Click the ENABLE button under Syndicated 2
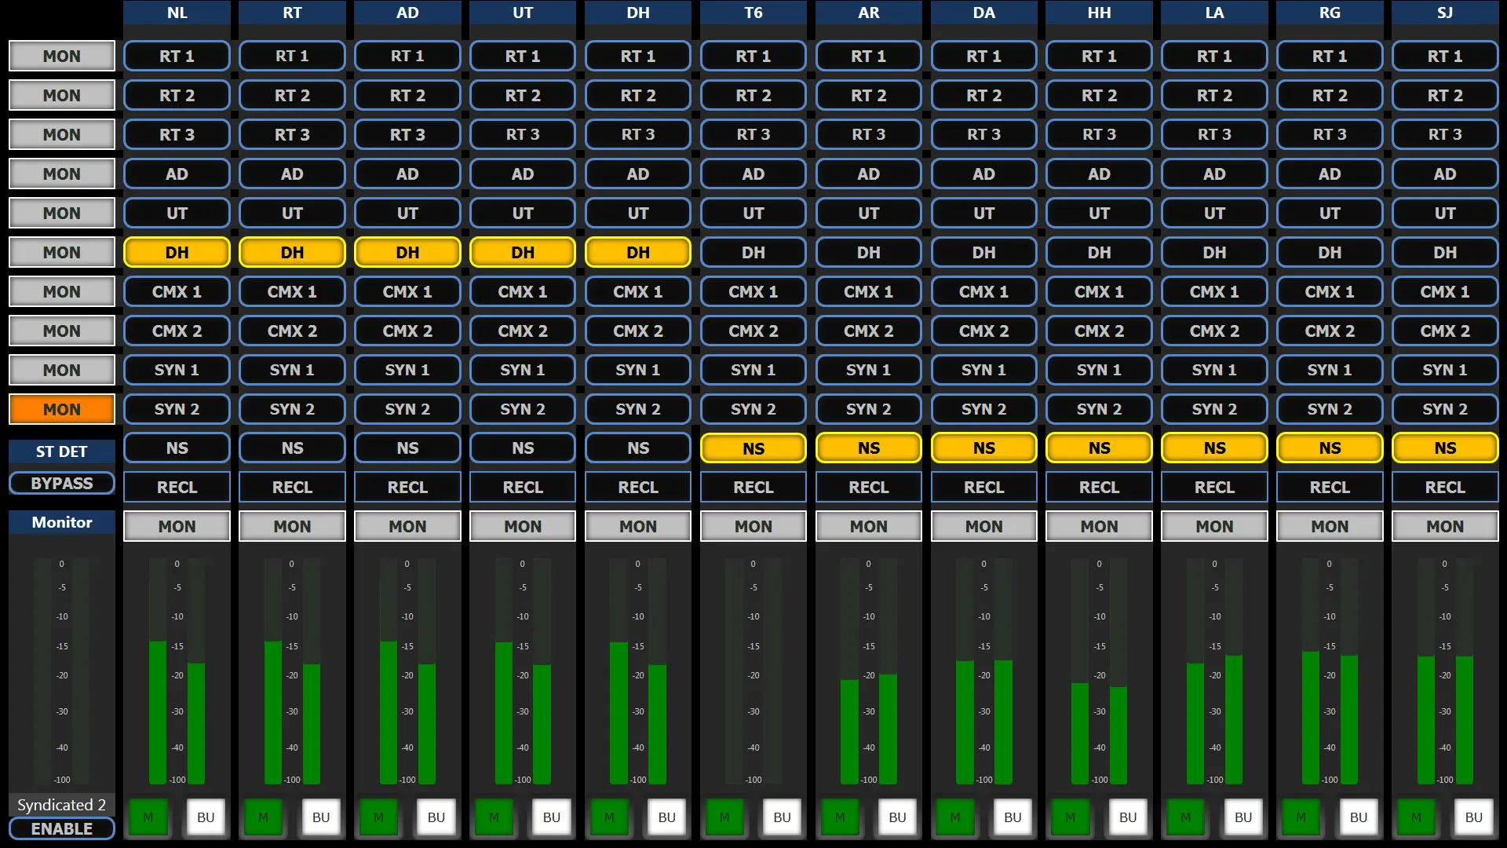Image resolution: width=1507 pixels, height=848 pixels. point(62,828)
